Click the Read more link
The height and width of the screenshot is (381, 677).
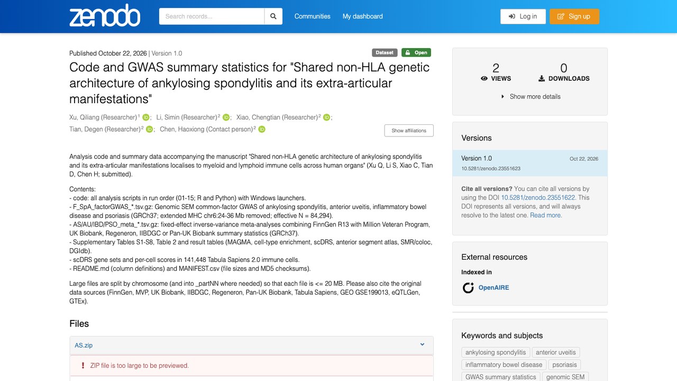tap(546, 215)
